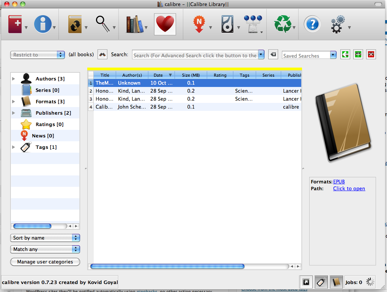Click the red X delete saved search icon

tap(371, 54)
